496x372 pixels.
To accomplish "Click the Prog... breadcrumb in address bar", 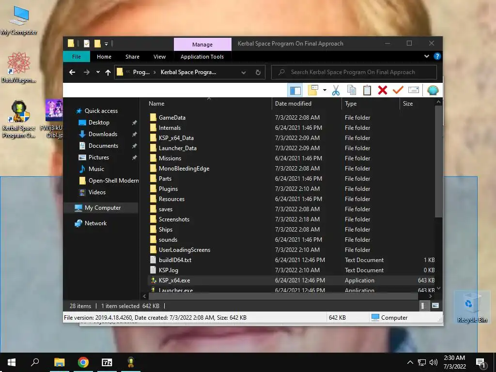I will pos(141,72).
